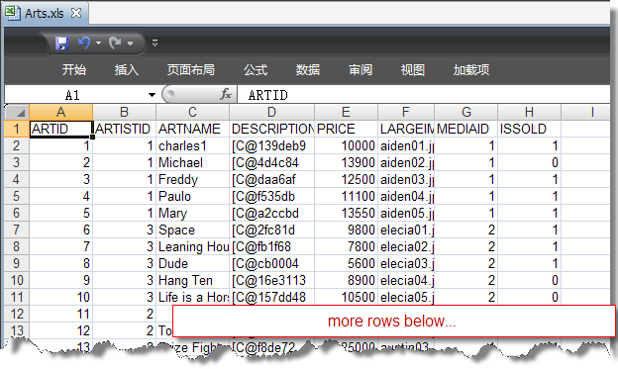Open the 插入 ribbon tab
The height and width of the screenshot is (369, 618).
(x=127, y=70)
